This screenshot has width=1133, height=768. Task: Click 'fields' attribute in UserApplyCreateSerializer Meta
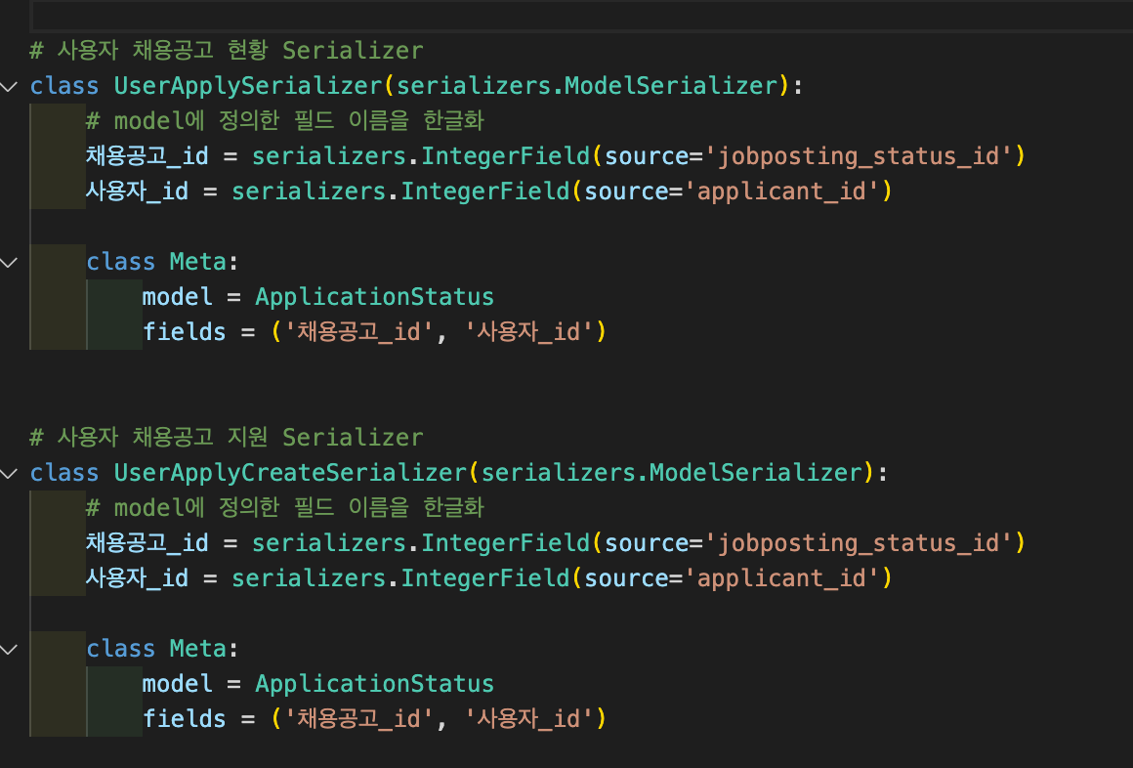(x=185, y=719)
